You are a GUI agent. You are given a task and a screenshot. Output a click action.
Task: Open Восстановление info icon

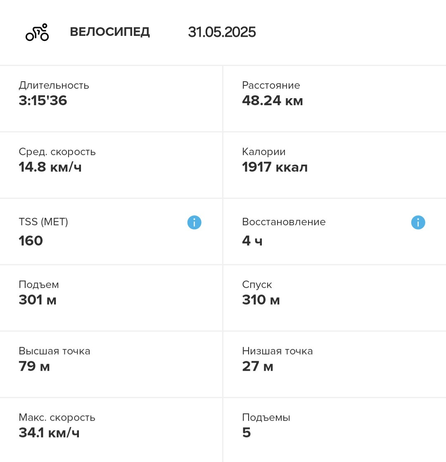[x=418, y=222]
